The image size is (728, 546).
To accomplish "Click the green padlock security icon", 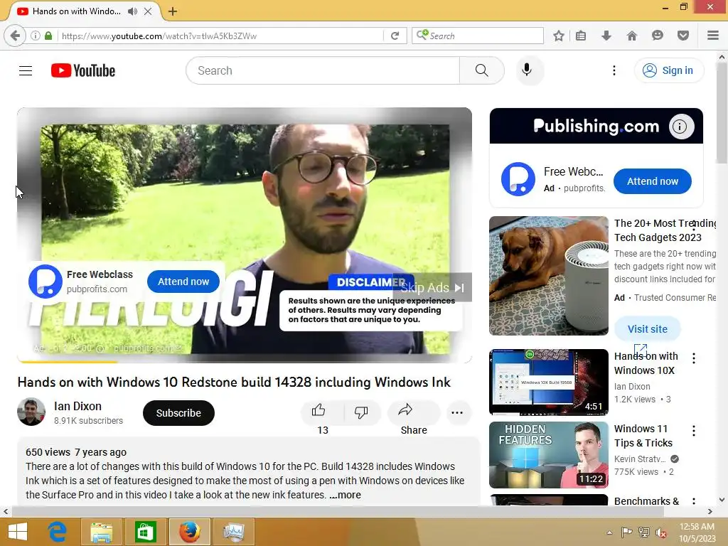I will tap(48, 36).
